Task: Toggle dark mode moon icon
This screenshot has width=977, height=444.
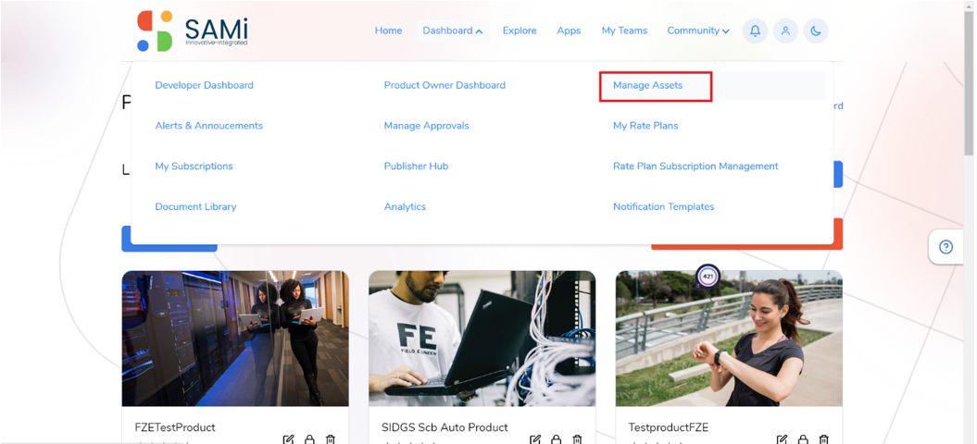Action: 816,31
